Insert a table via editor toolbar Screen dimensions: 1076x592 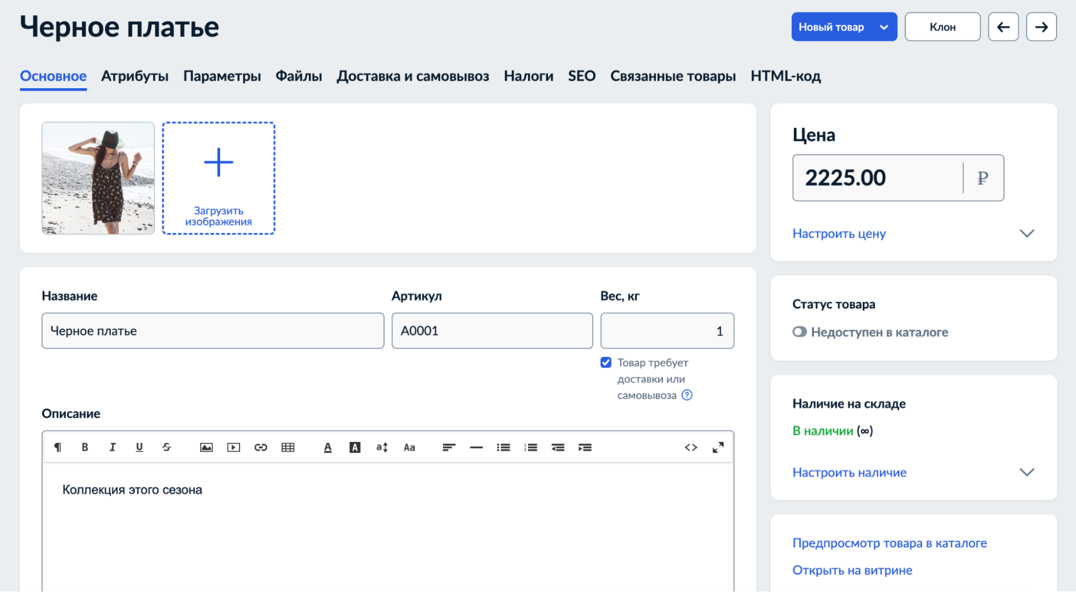(288, 447)
